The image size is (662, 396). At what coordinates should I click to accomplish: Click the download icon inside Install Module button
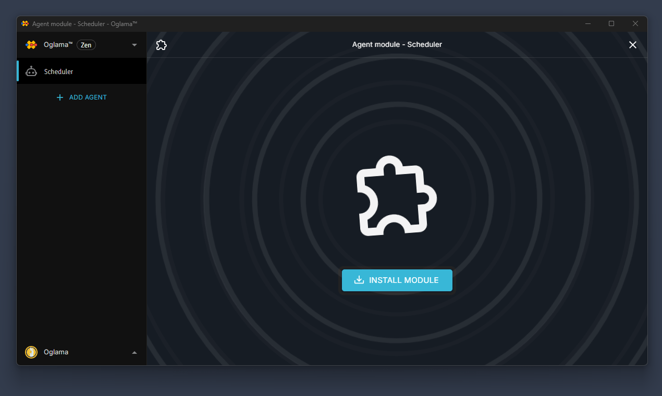[359, 280]
